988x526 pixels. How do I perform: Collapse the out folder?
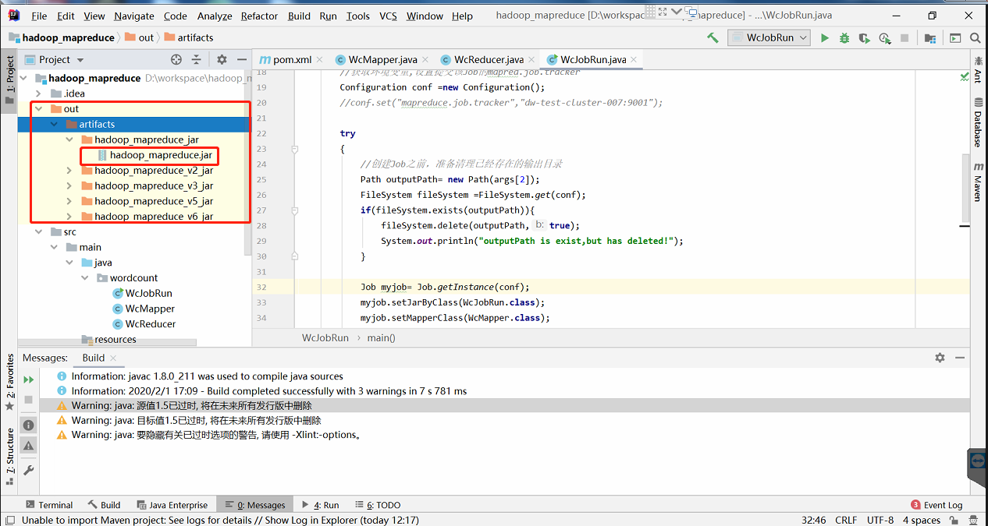(38, 109)
